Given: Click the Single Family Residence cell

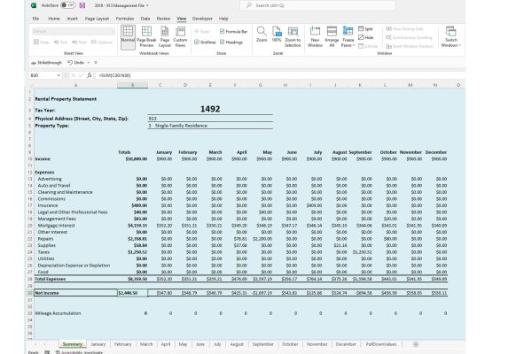Looking at the screenshot, I should [x=210, y=126].
